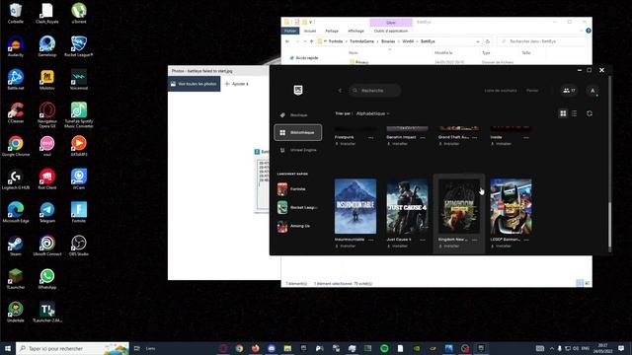Switch library to list view
The image size is (632, 355).
575,113
